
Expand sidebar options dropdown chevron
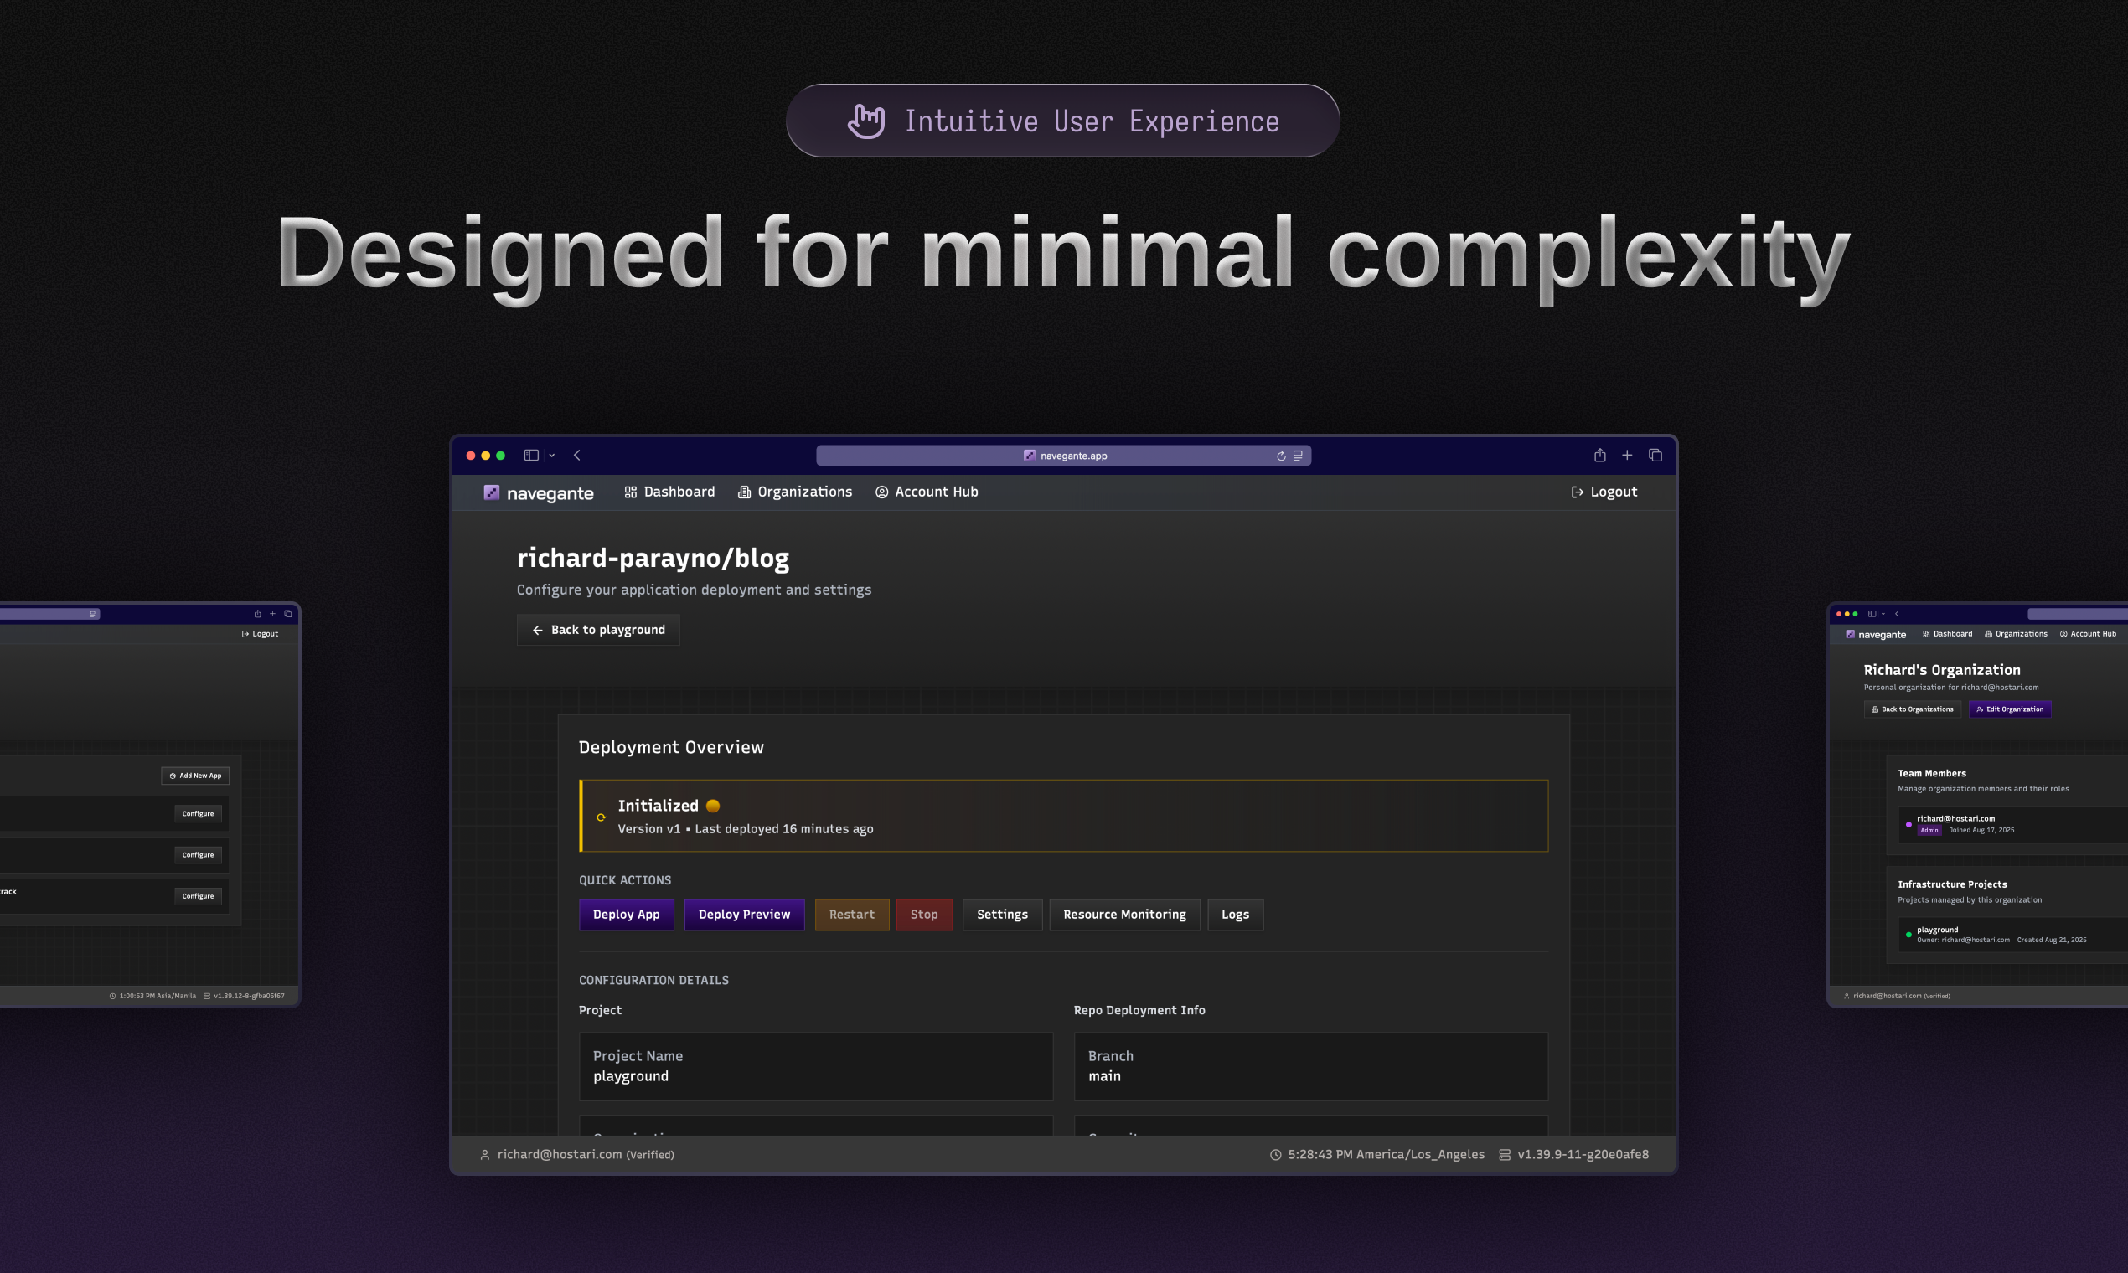click(552, 456)
